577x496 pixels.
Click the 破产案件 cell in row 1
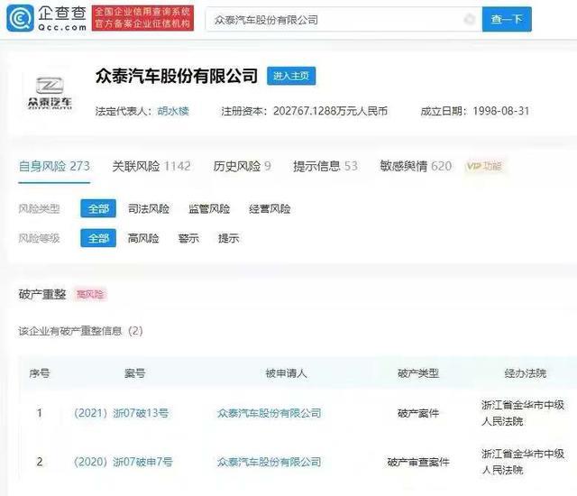418,413
